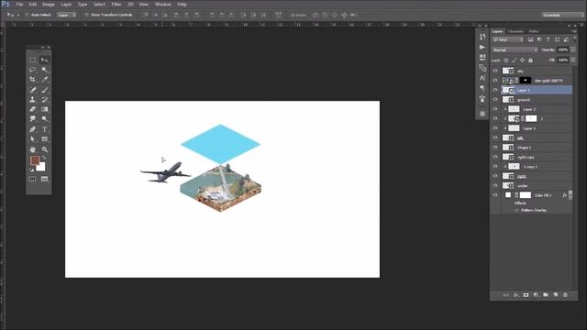Reset to default foreground and background colors
Screen dimensions: 587x330
coord(32,170)
